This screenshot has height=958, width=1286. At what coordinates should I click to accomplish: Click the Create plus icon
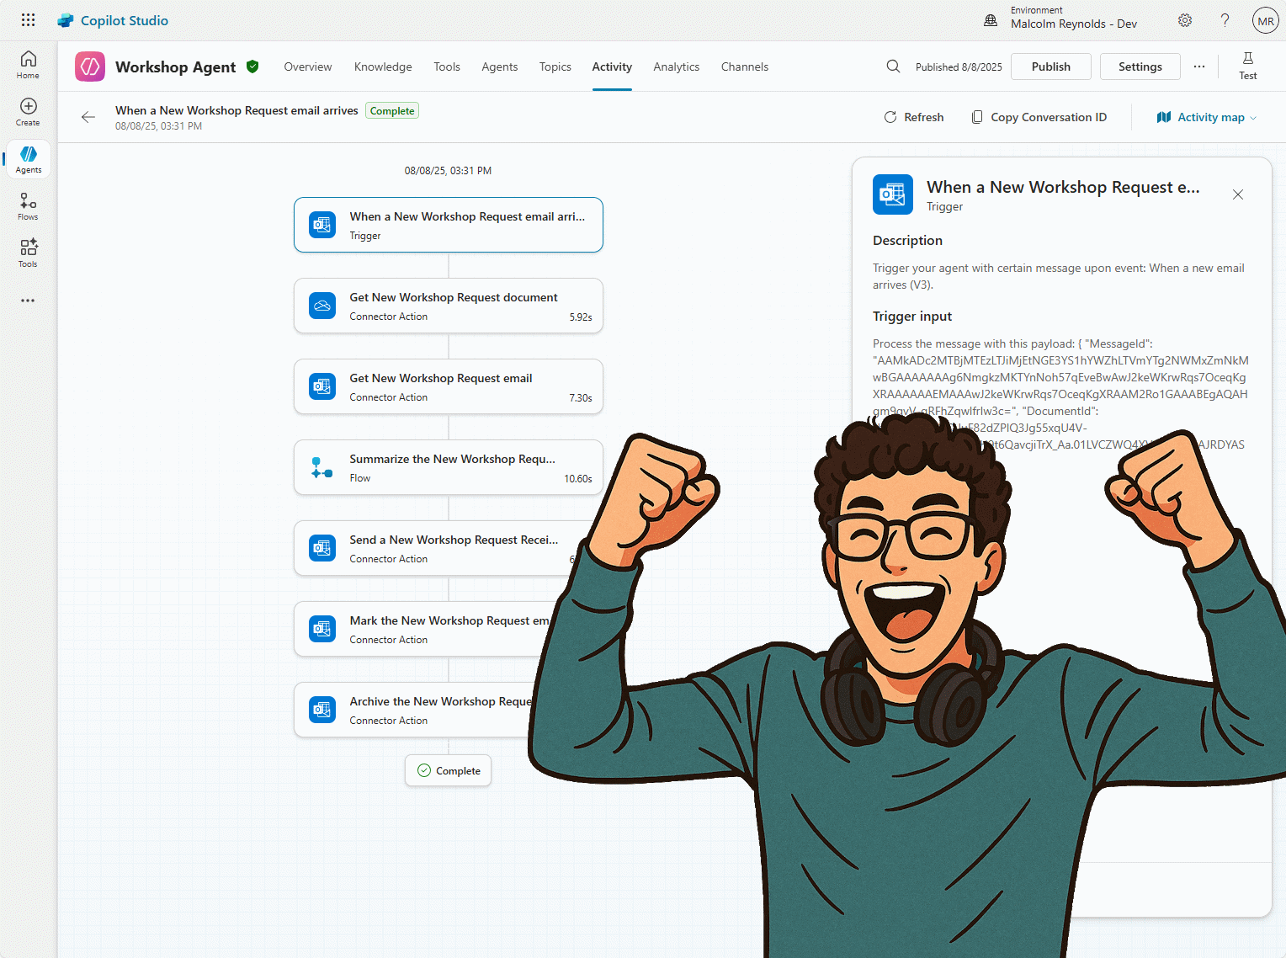(28, 111)
